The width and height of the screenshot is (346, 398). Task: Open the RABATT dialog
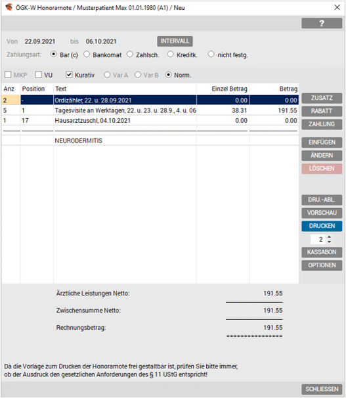pyautogui.click(x=322, y=111)
